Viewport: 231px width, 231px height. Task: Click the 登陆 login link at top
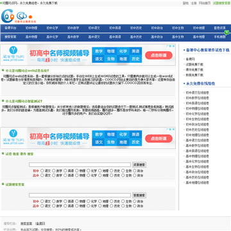point(185,3)
